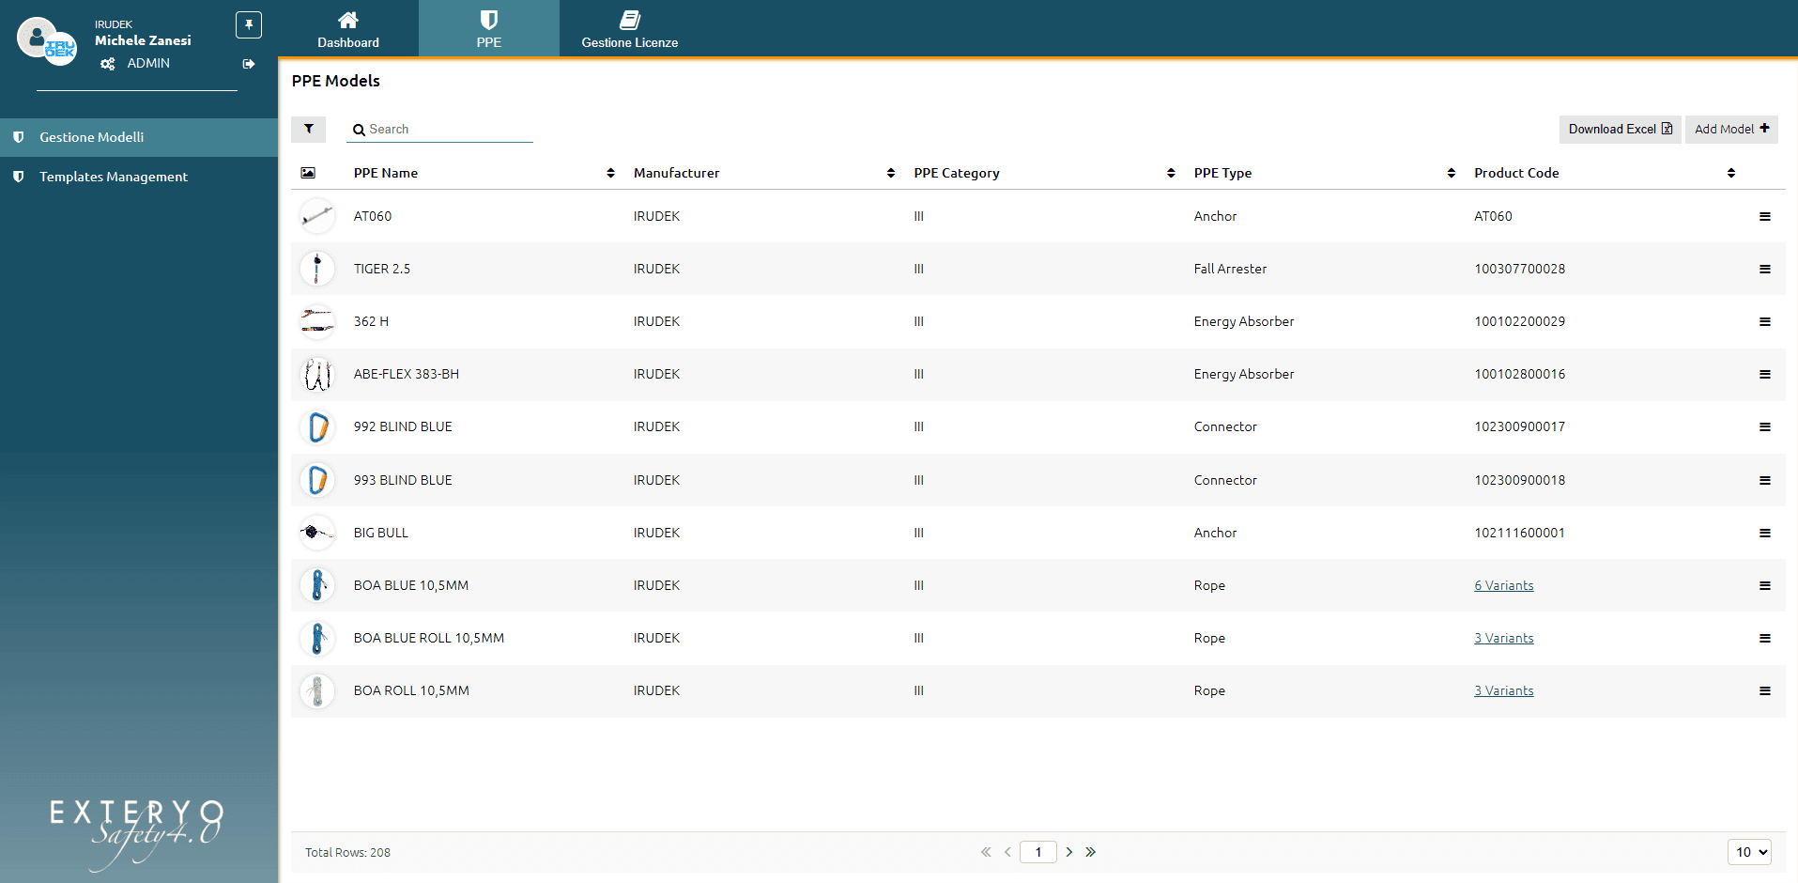Click the logout icon next to ADMIN
The height and width of the screenshot is (883, 1798).
(249, 64)
